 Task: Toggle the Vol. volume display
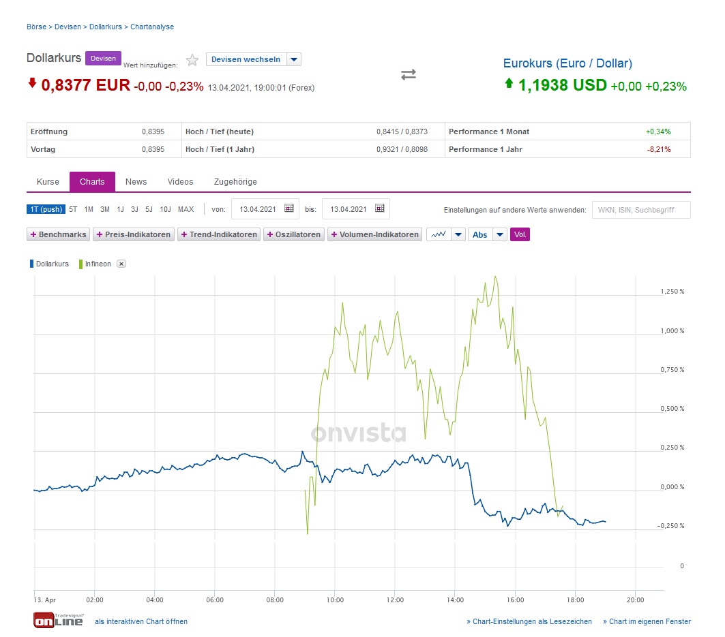pos(520,234)
